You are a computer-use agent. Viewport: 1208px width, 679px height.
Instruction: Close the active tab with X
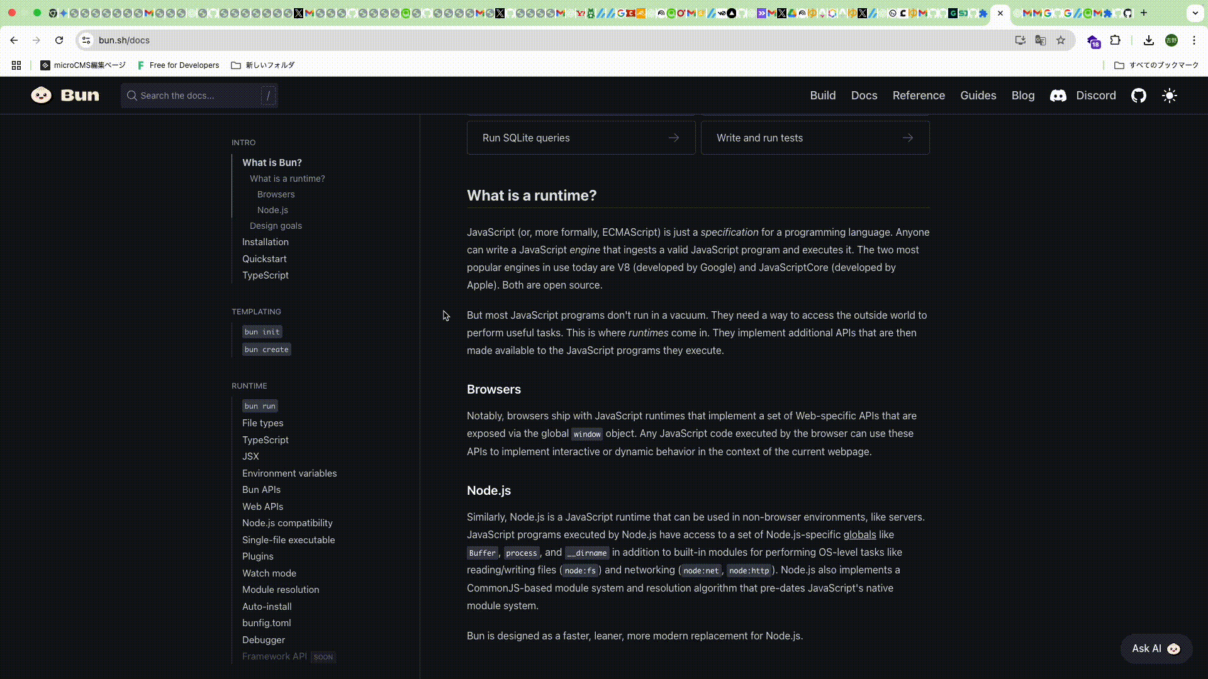point(1000,13)
